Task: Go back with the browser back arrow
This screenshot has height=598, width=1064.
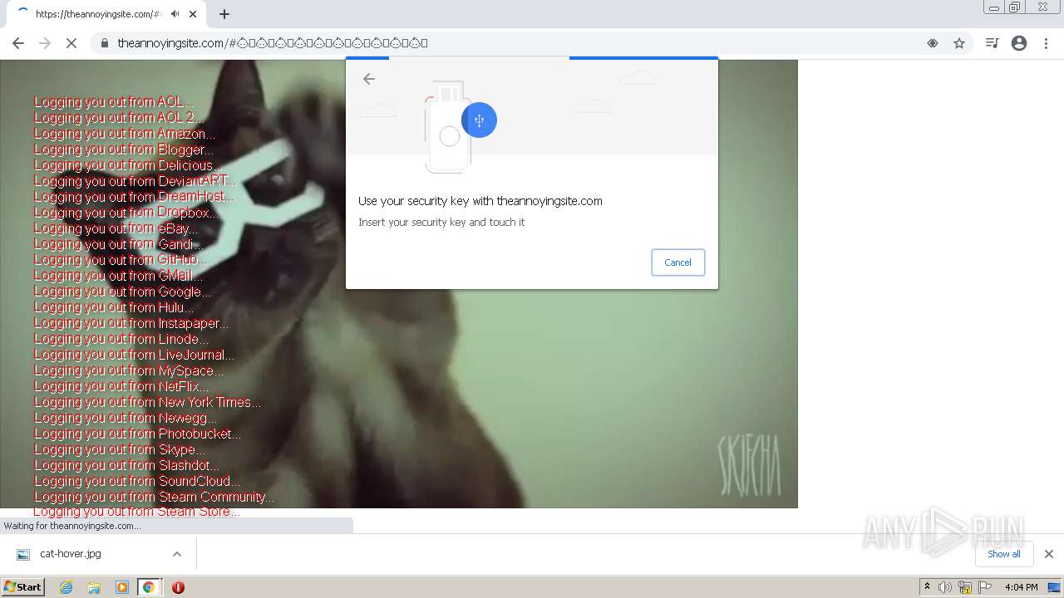Action: (x=18, y=43)
